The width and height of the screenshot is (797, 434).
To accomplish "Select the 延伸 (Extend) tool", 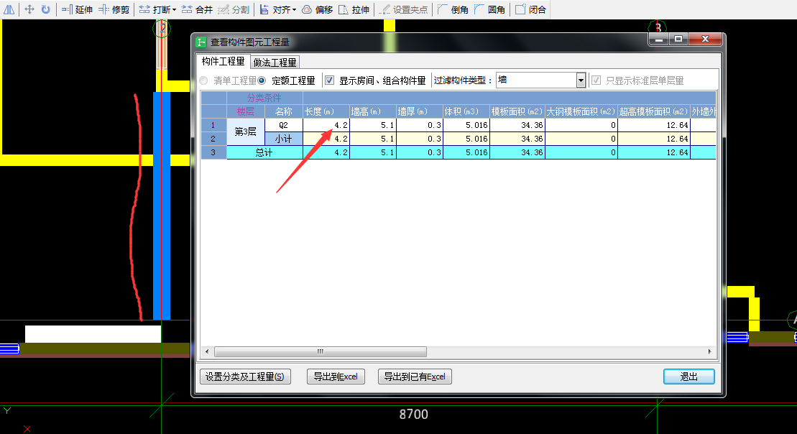I will pos(77,9).
